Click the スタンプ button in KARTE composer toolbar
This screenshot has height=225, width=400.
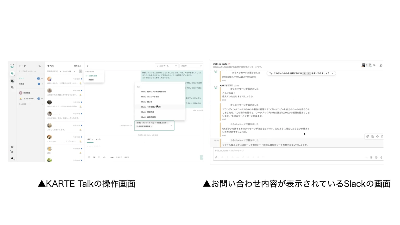(x=119, y=157)
